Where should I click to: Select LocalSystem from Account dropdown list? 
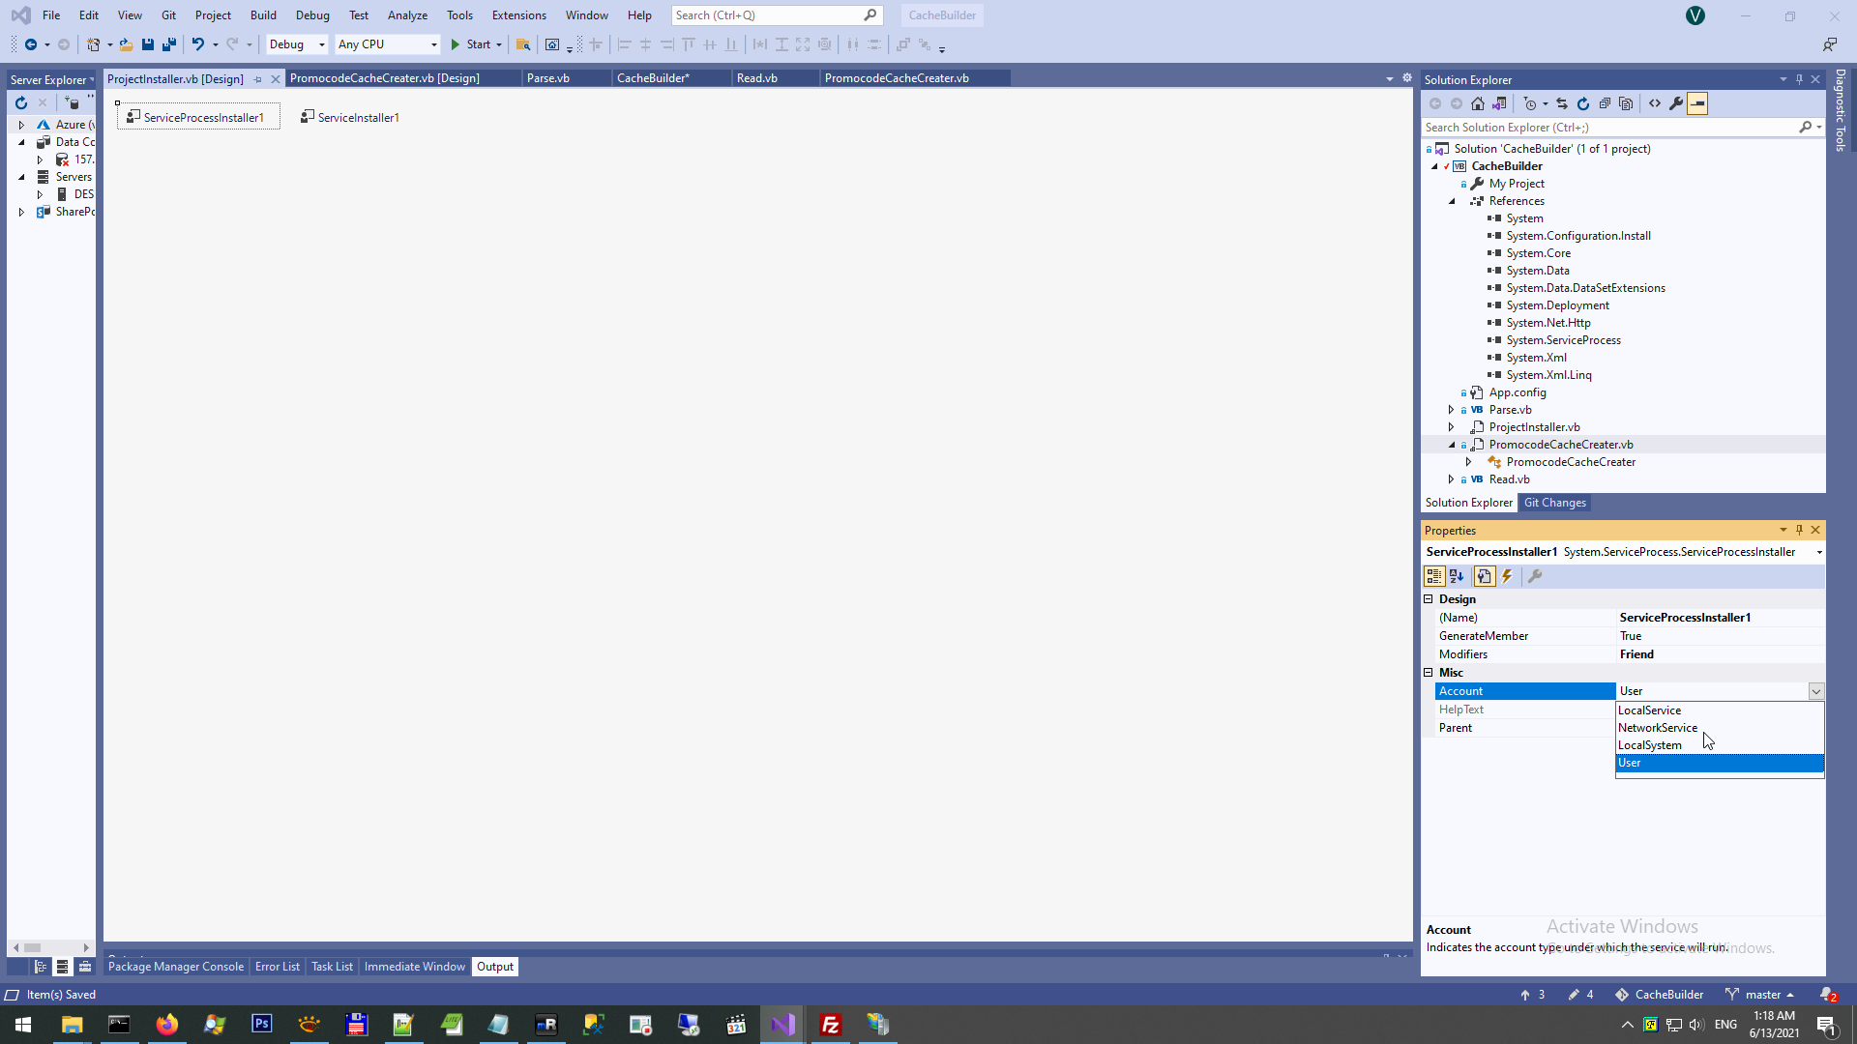click(x=1650, y=745)
